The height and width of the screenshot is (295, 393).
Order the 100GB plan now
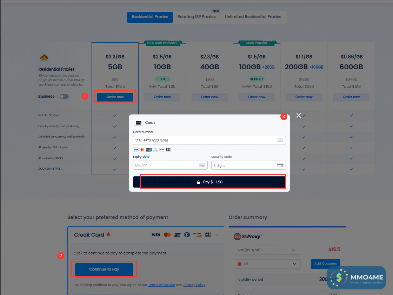[257, 97]
